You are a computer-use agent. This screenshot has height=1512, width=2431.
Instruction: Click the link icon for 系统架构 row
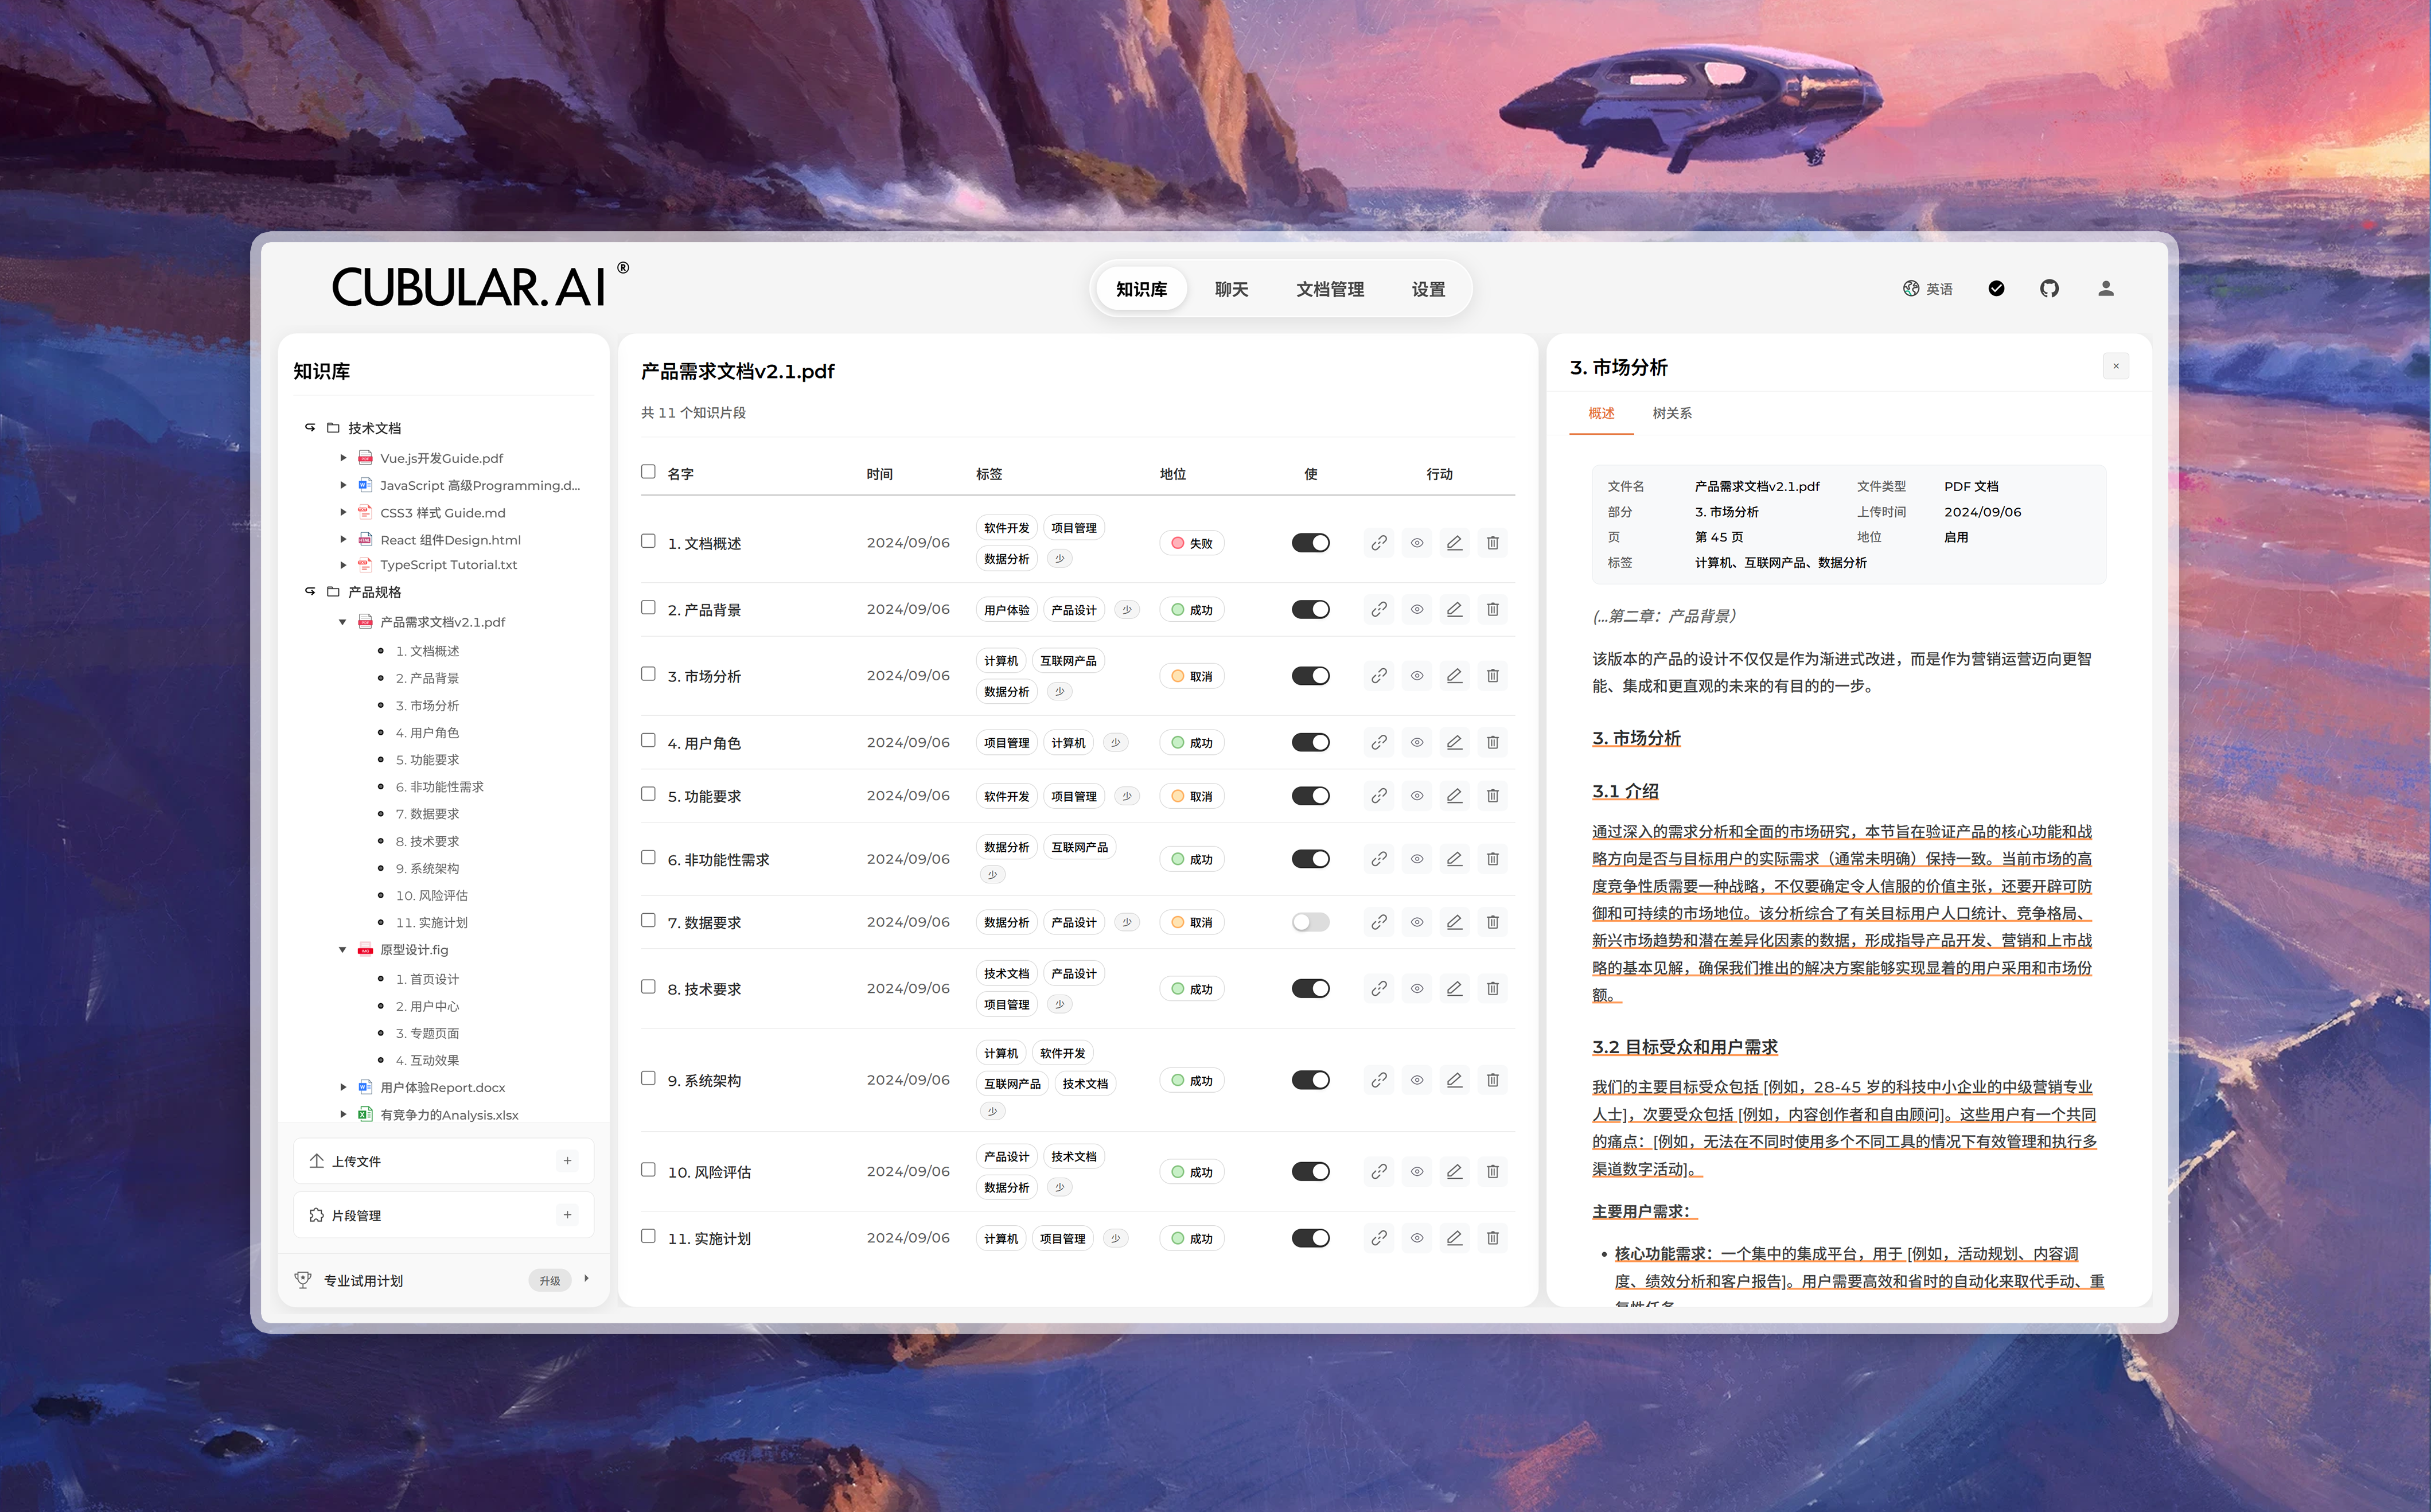point(1378,1080)
